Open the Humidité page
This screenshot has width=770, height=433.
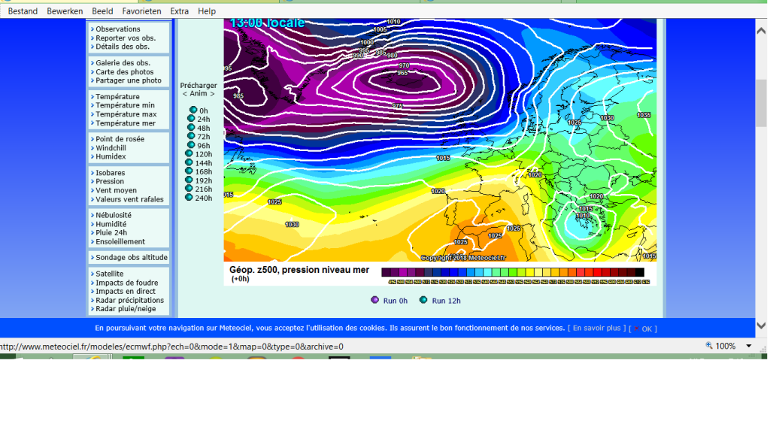point(111,224)
